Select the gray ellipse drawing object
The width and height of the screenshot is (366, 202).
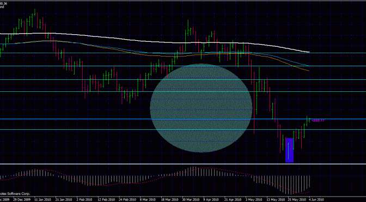201,108
